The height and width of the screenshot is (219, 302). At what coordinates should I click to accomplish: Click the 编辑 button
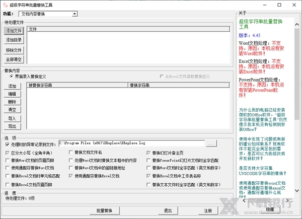(12, 94)
